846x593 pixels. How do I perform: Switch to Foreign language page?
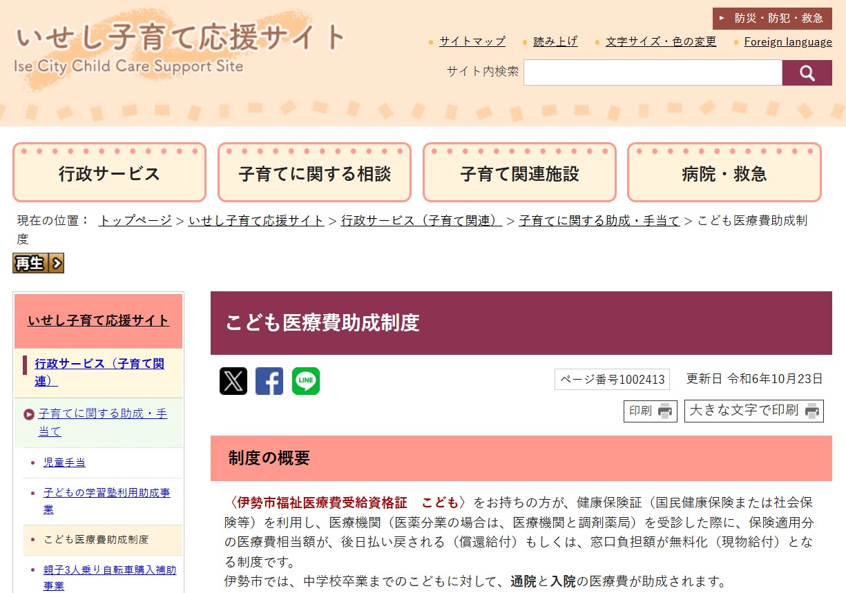point(788,41)
